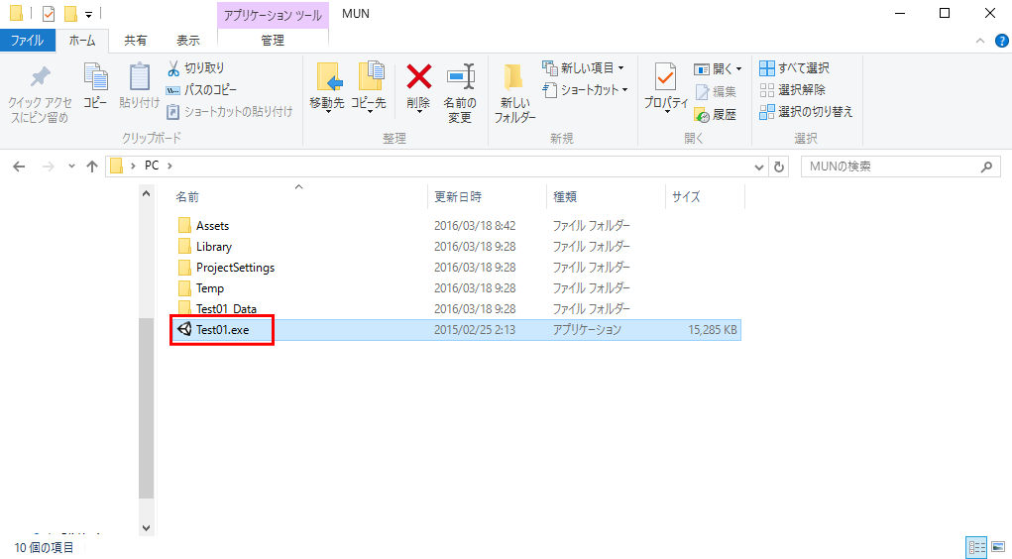Click PC in the address breadcrumb
The height and width of the screenshot is (559, 1012).
pyautogui.click(x=152, y=166)
